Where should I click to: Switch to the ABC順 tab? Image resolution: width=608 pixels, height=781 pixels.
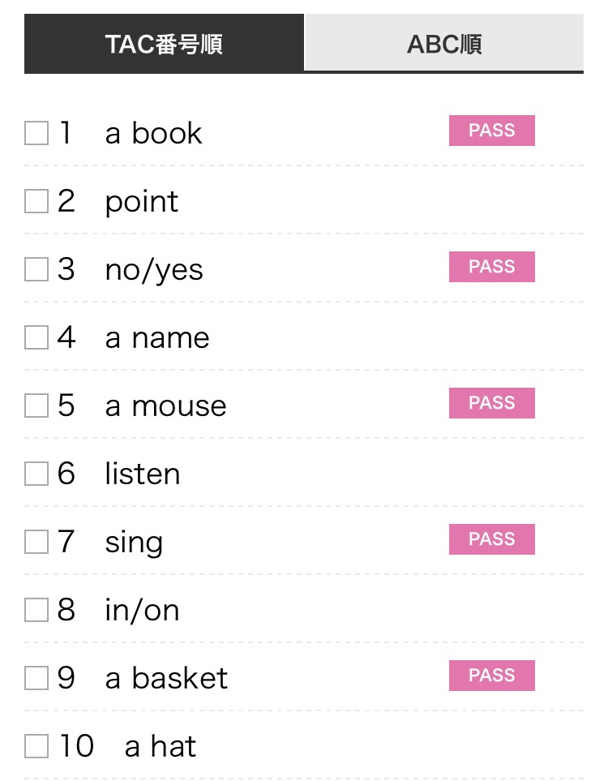[x=444, y=43]
